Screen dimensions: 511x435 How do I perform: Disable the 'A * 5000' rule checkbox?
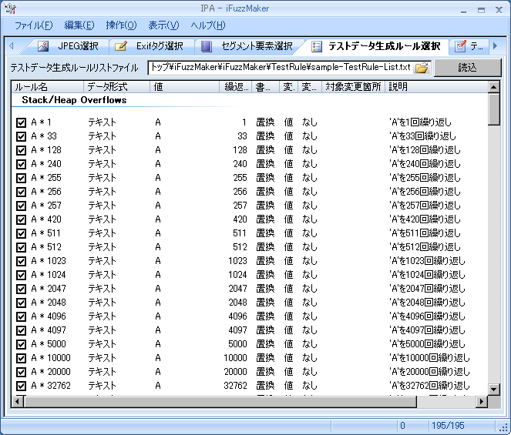[x=21, y=344]
